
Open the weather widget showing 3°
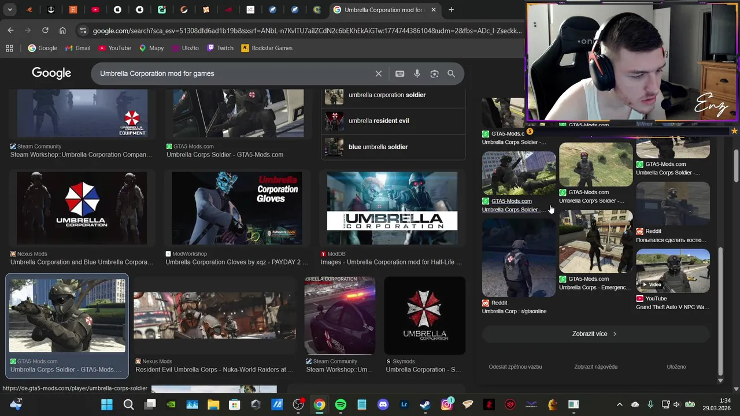pyautogui.click(x=16, y=404)
